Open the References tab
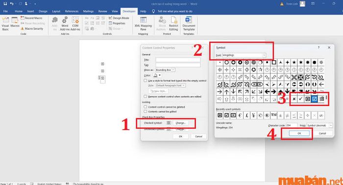 click(72, 11)
